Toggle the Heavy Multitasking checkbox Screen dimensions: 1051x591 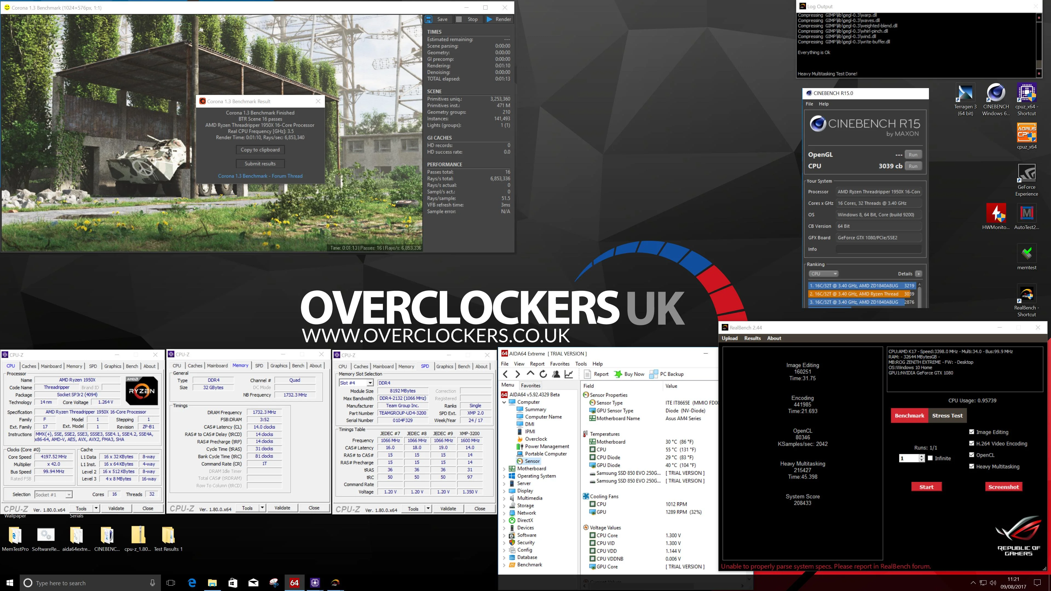pos(971,466)
